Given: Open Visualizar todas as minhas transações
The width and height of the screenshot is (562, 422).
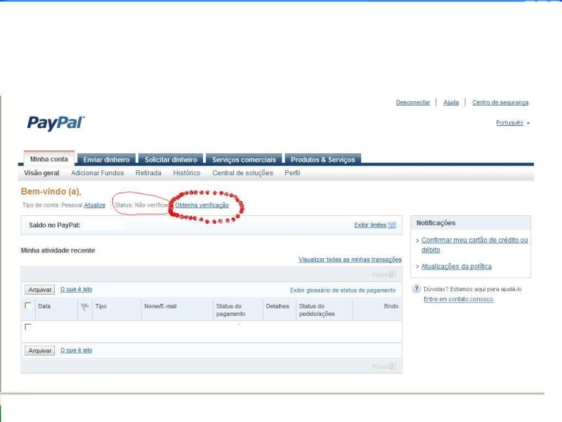Looking at the screenshot, I should (x=350, y=260).
